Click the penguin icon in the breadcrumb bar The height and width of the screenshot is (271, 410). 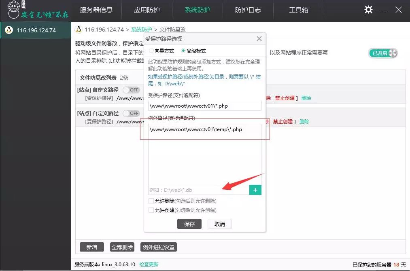tap(78, 29)
